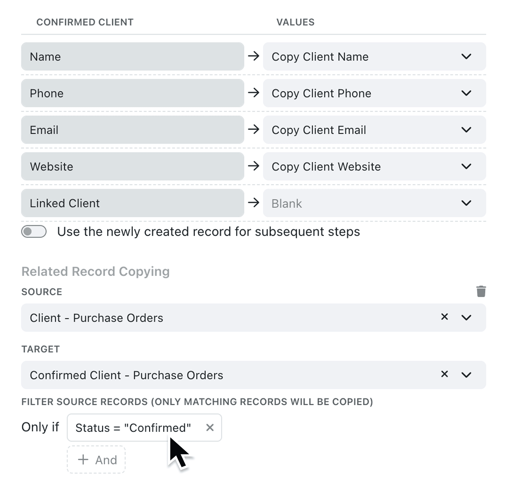The image size is (505, 479).
Task: Open the Copy Client Phone dropdown
Action: [466, 93]
